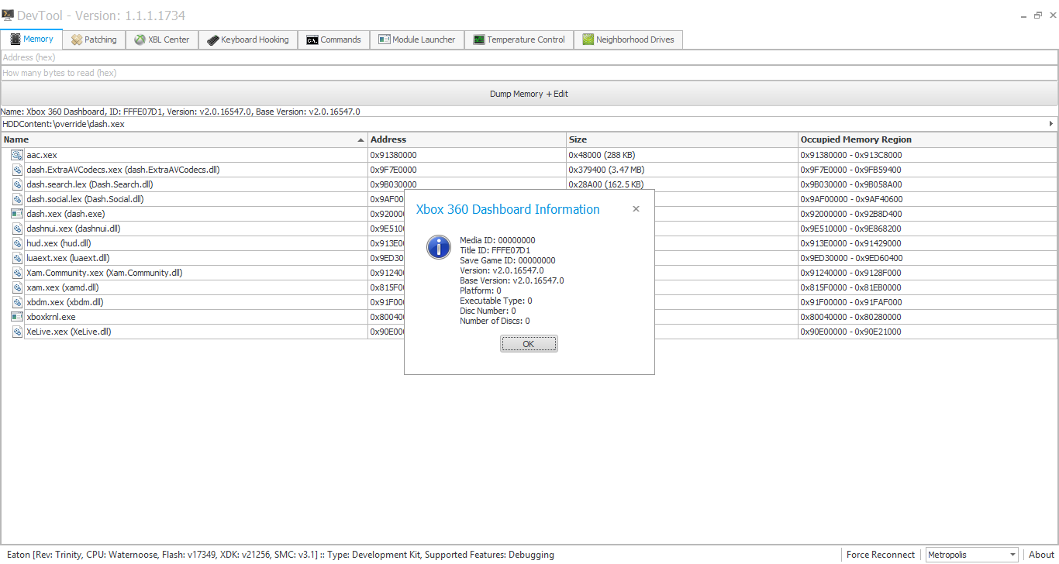Switch to the Patching tab
Image resolution: width=1059 pixels, height=564 pixels.
point(94,40)
